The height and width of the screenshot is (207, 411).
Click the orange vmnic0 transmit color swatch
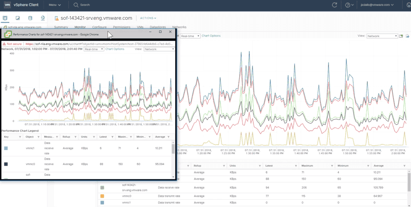pyautogui.click(x=102, y=196)
